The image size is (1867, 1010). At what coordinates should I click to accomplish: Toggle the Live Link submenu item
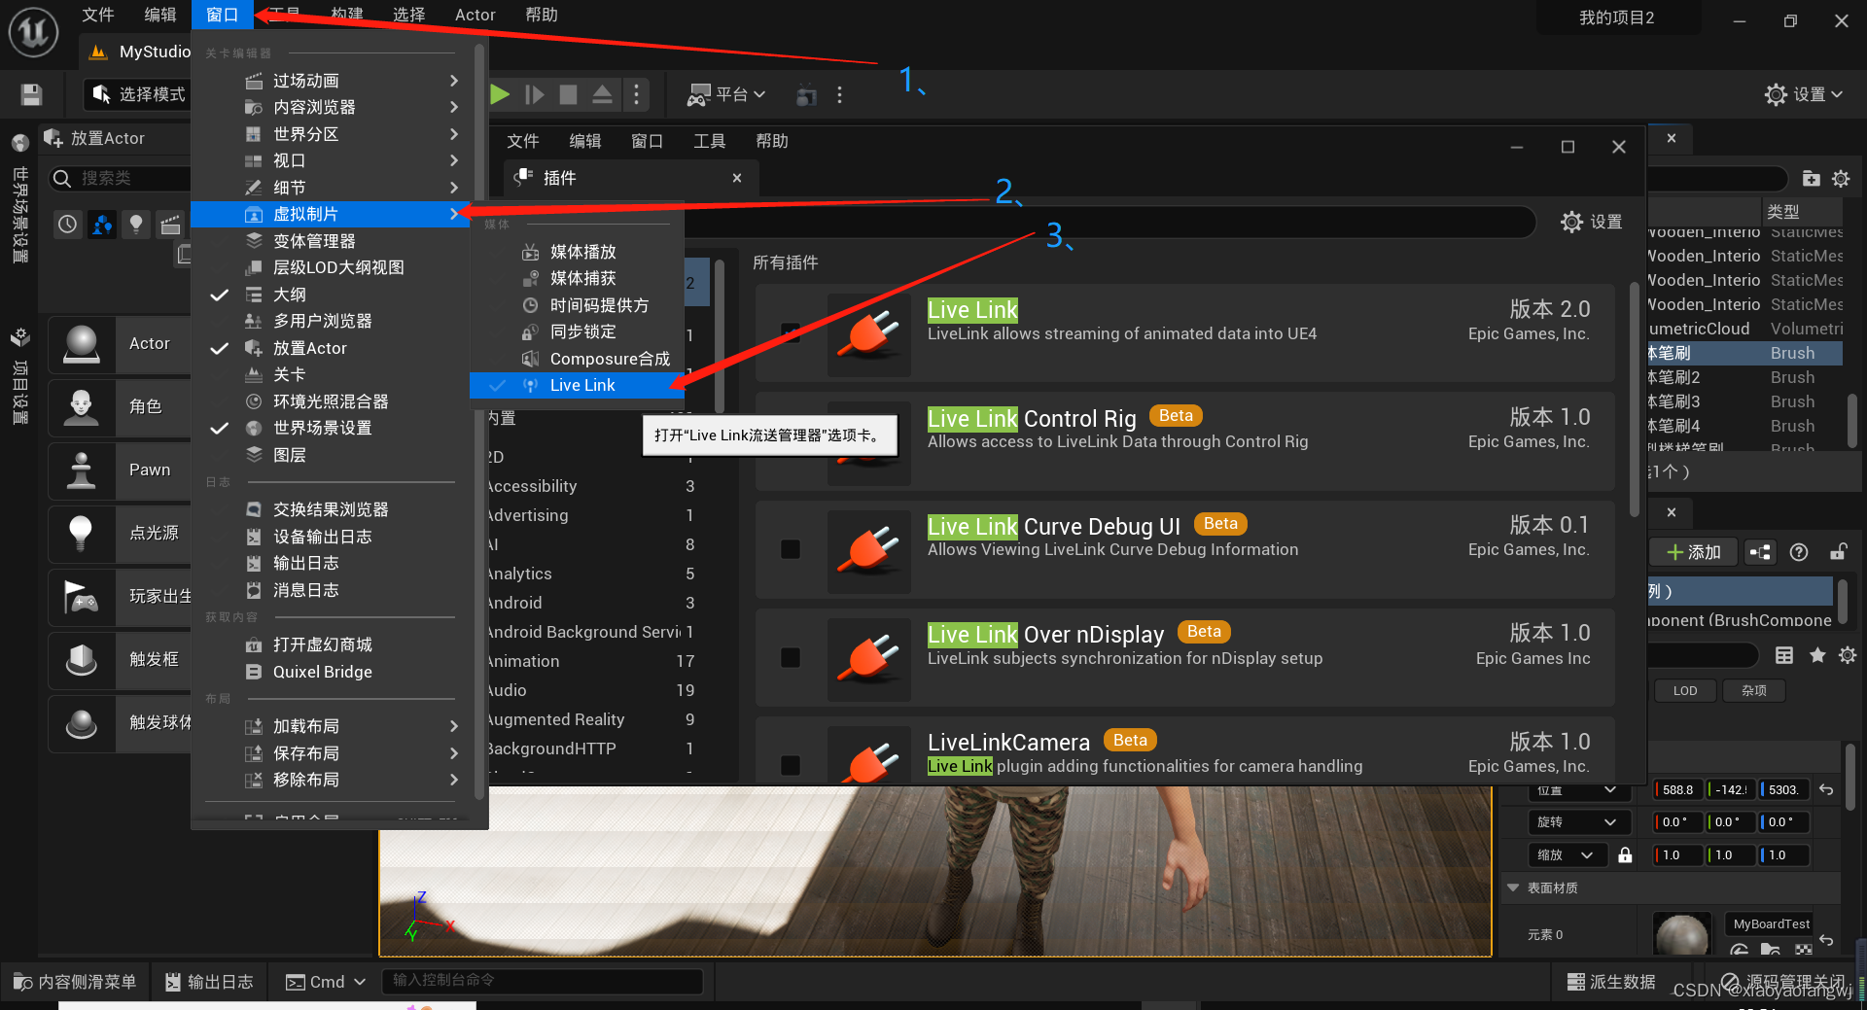pyautogui.click(x=576, y=385)
